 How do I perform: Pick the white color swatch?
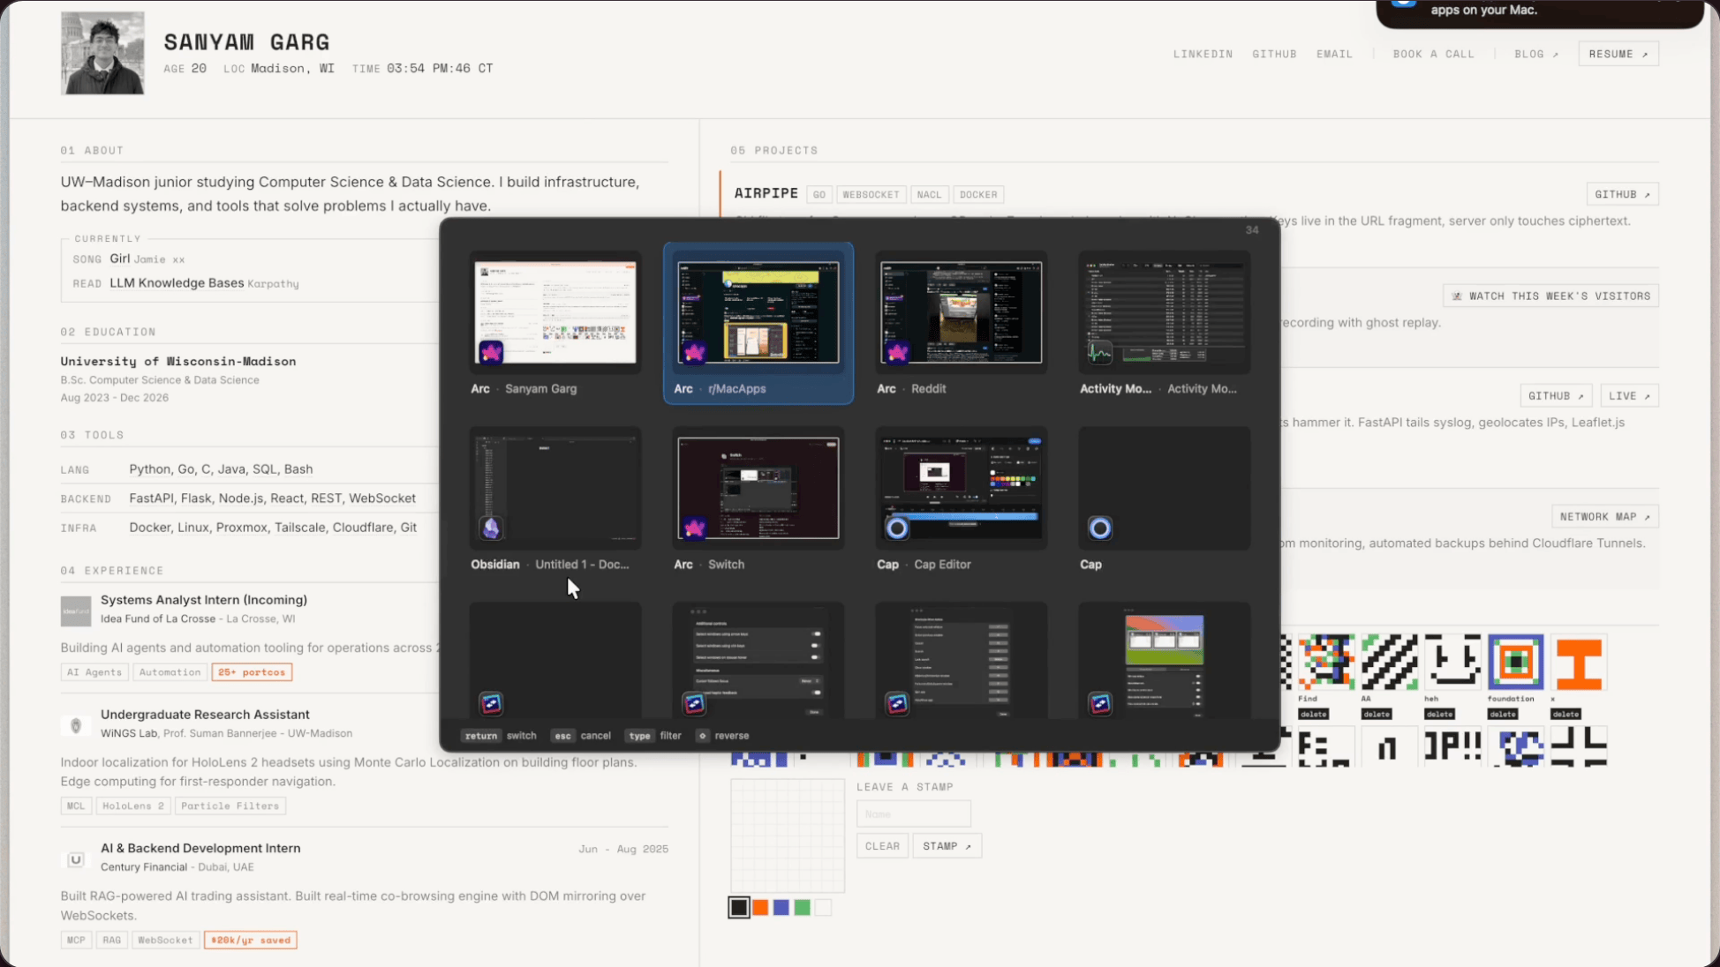823,907
